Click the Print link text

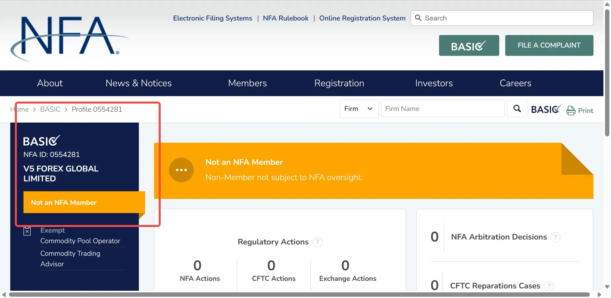586,111
